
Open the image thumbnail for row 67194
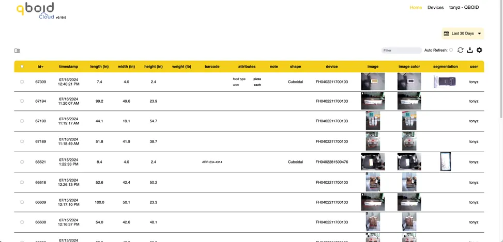373,101
